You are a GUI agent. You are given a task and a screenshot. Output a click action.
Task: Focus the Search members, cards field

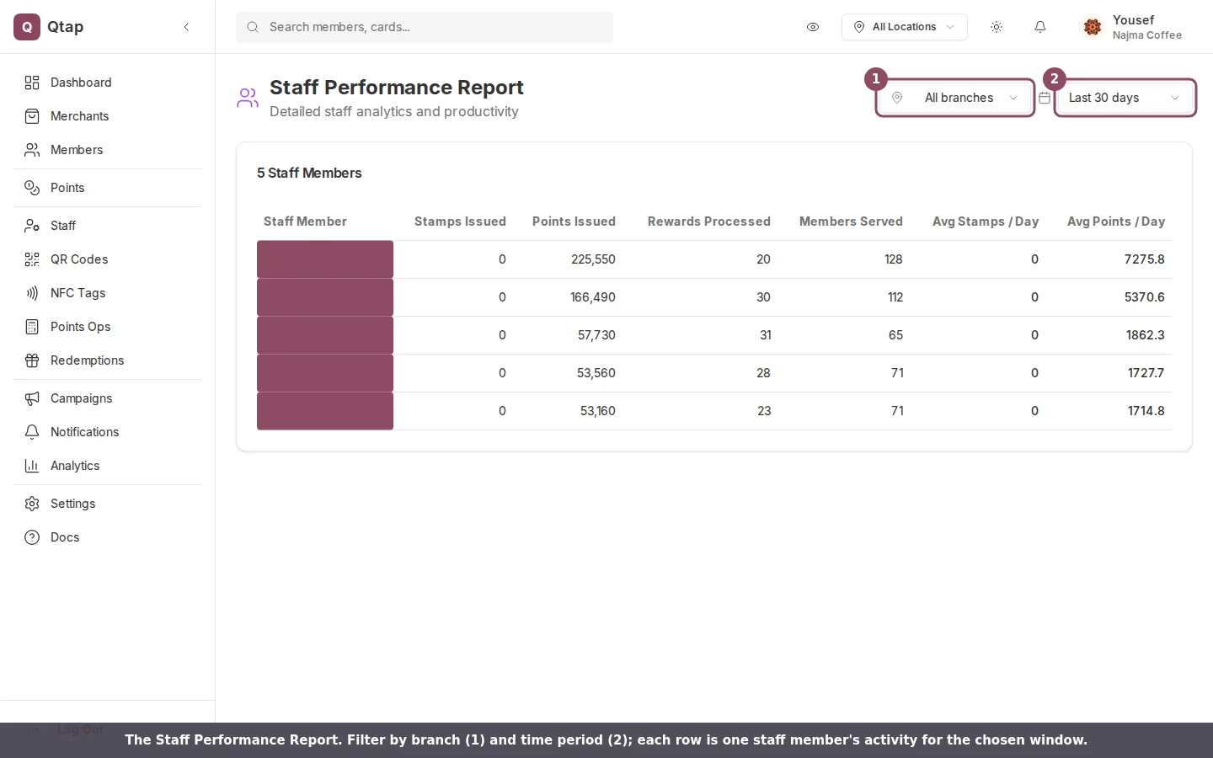point(425,27)
